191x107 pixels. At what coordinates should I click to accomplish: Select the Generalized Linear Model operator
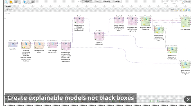point(186,22)
